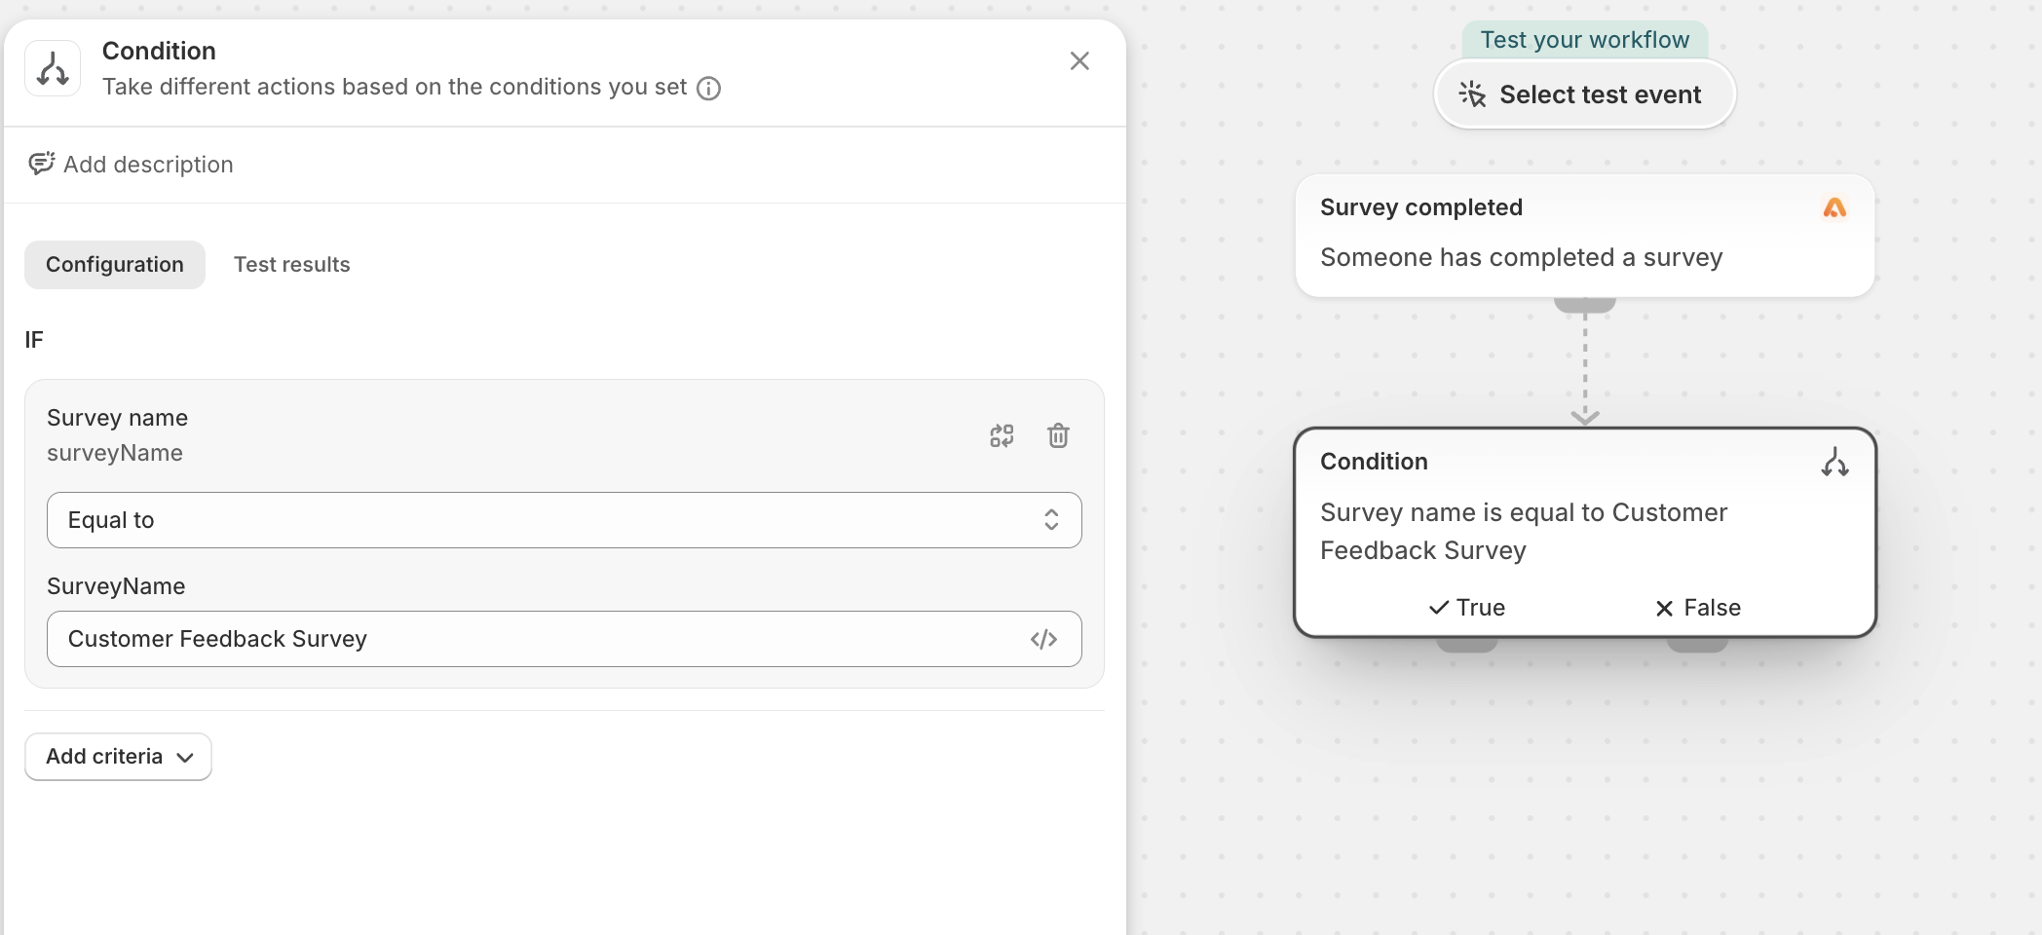Delete the Survey name criteria with trash icon

pyautogui.click(x=1058, y=435)
